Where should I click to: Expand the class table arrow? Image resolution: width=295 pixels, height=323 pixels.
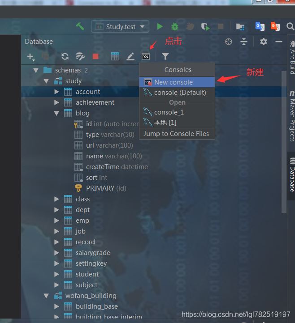[x=56, y=199]
